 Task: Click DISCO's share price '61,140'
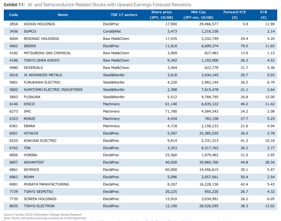pyautogui.click(x=171, y=104)
